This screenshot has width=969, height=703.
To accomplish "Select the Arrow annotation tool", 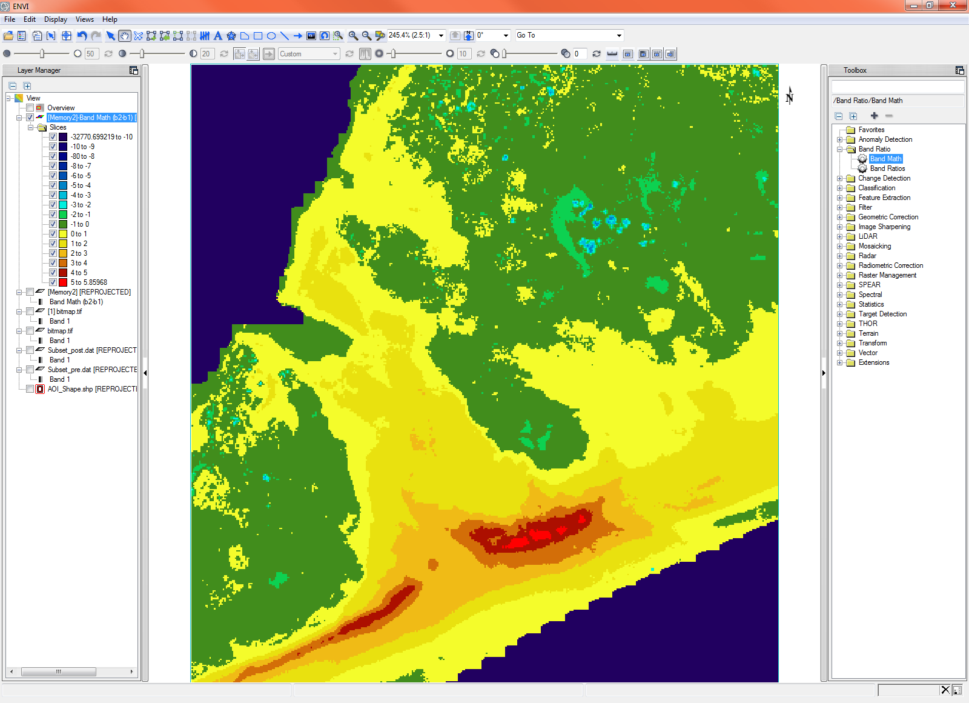I will tap(297, 35).
